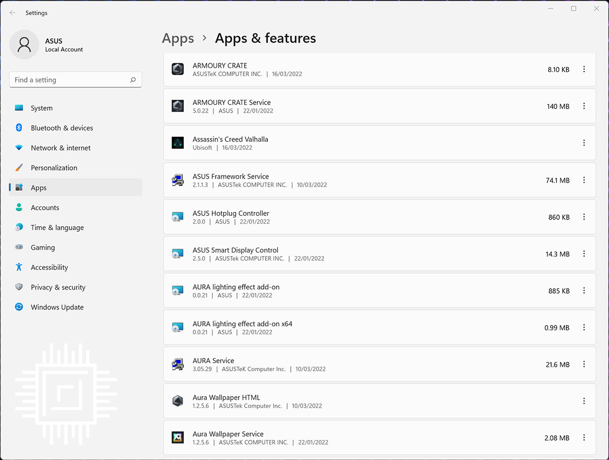Open more options for Assassin's Creed Valhalla

[584, 143]
